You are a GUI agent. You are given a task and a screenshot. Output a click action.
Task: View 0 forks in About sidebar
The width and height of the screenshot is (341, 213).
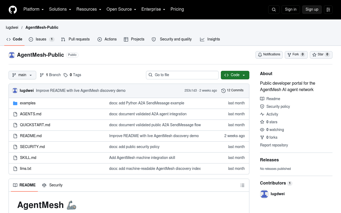[x=269, y=137]
